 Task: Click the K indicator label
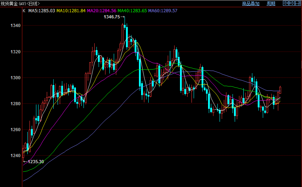coord(24,11)
